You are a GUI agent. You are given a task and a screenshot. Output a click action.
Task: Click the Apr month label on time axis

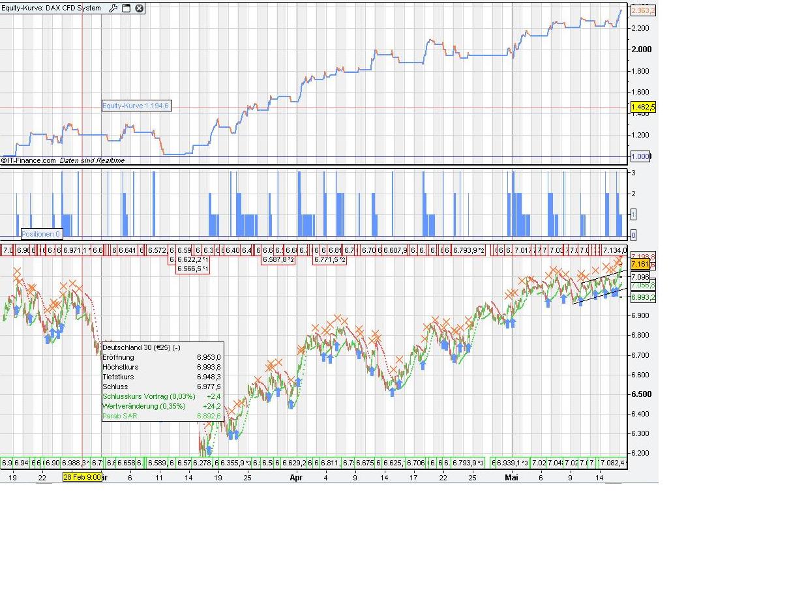click(x=296, y=477)
